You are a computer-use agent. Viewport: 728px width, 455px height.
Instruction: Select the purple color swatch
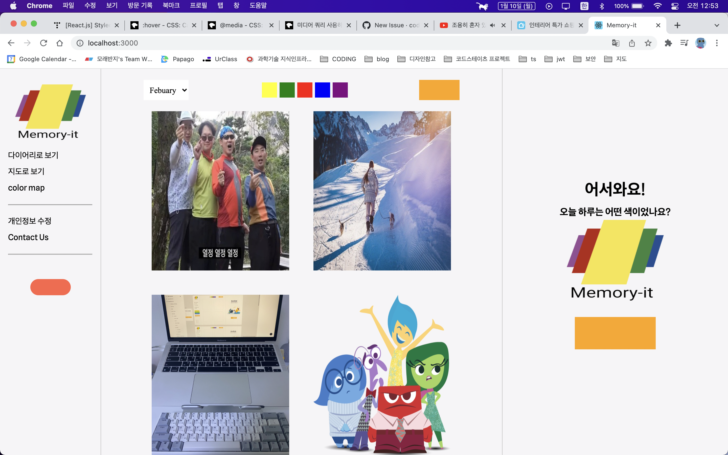pyautogui.click(x=340, y=90)
